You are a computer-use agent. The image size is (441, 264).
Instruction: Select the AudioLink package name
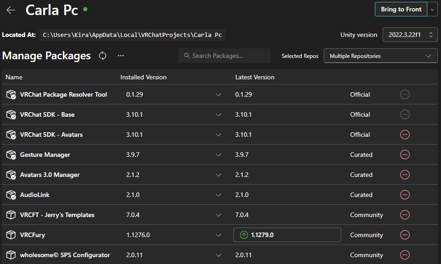35,195
